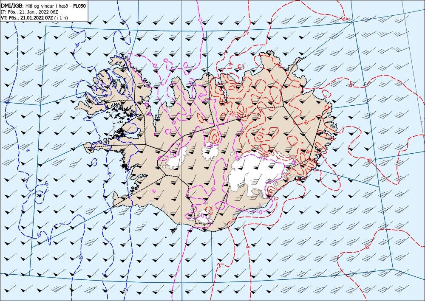Click the DMI/IGB source label
Image resolution: width=425 pixels, height=301 pixels.
12,6
